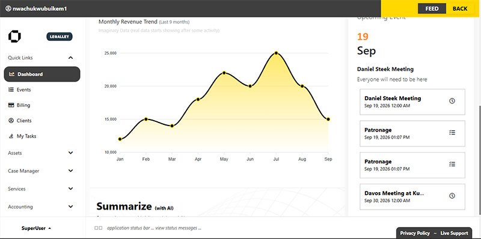This screenshot has height=239, width=481.
Task: Click checklist icon on first Patronage card
Action: (x=452, y=132)
